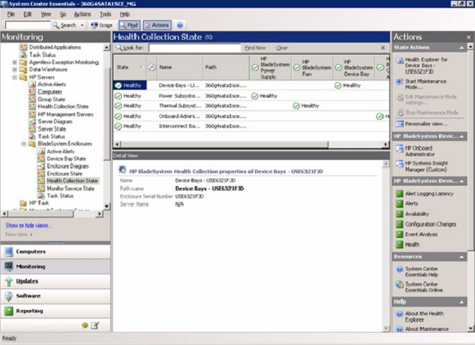Image resolution: width=475 pixels, height=345 pixels.
Task: Open HP Systems Insight Manager task
Action: [426, 167]
